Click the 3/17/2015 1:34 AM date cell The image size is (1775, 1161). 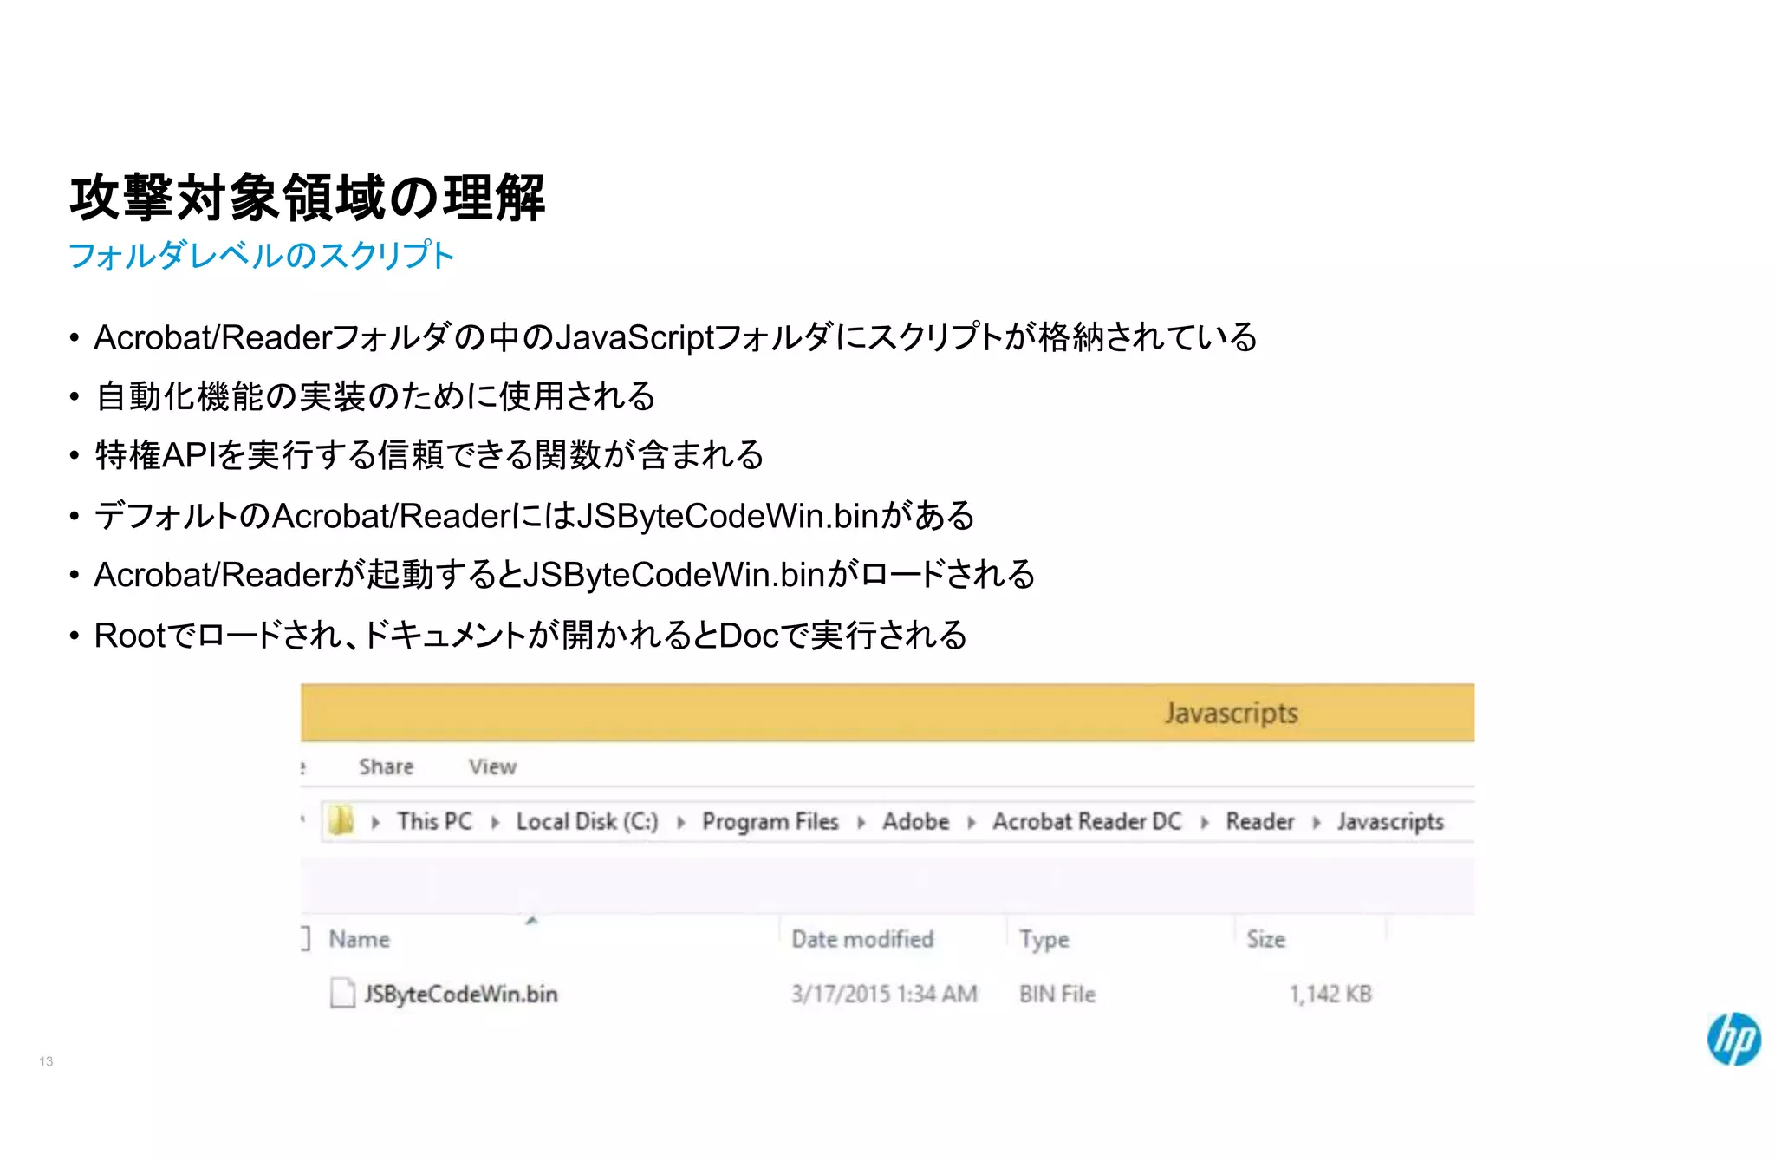884,994
